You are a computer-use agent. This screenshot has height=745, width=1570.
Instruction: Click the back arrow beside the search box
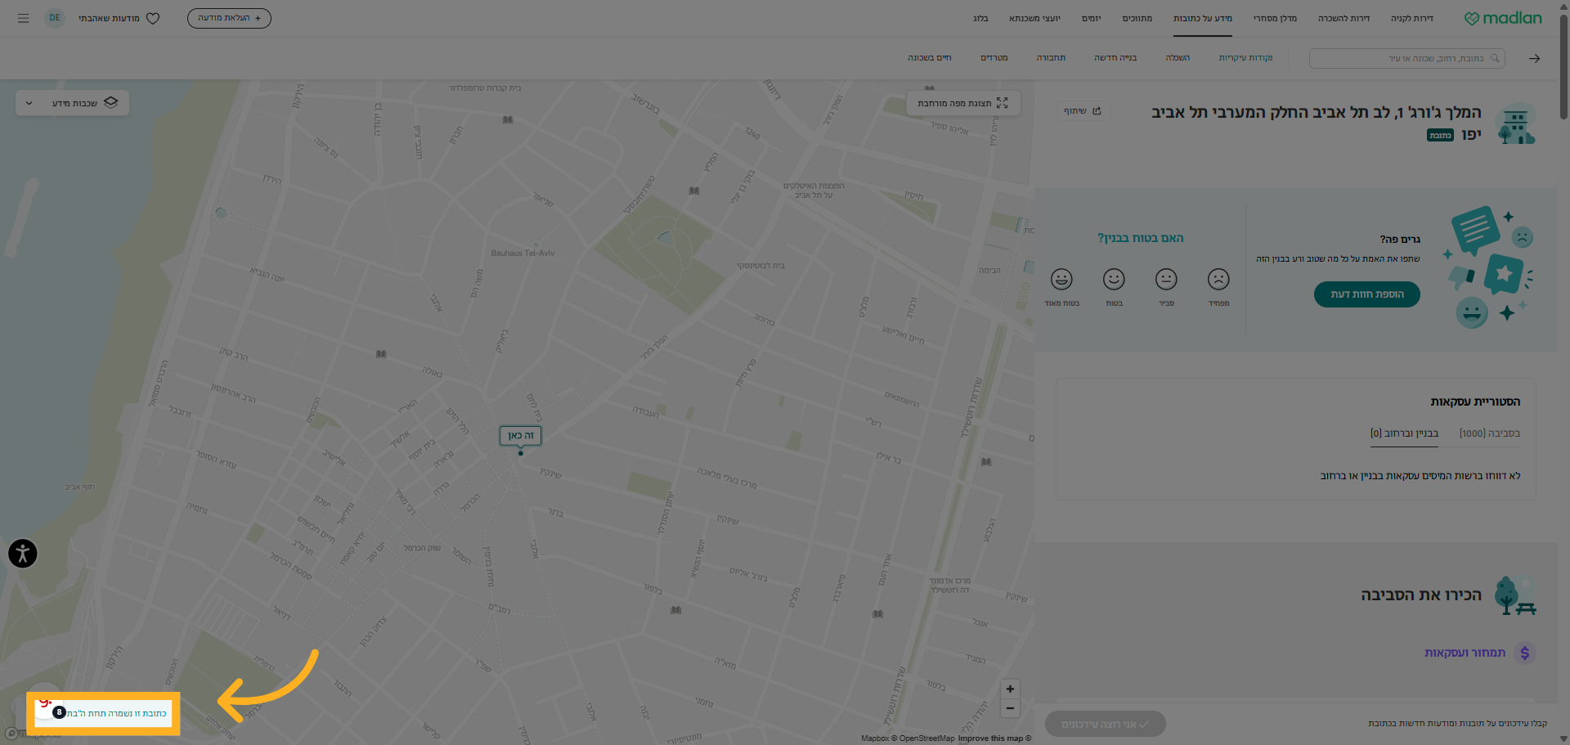coord(1534,58)
